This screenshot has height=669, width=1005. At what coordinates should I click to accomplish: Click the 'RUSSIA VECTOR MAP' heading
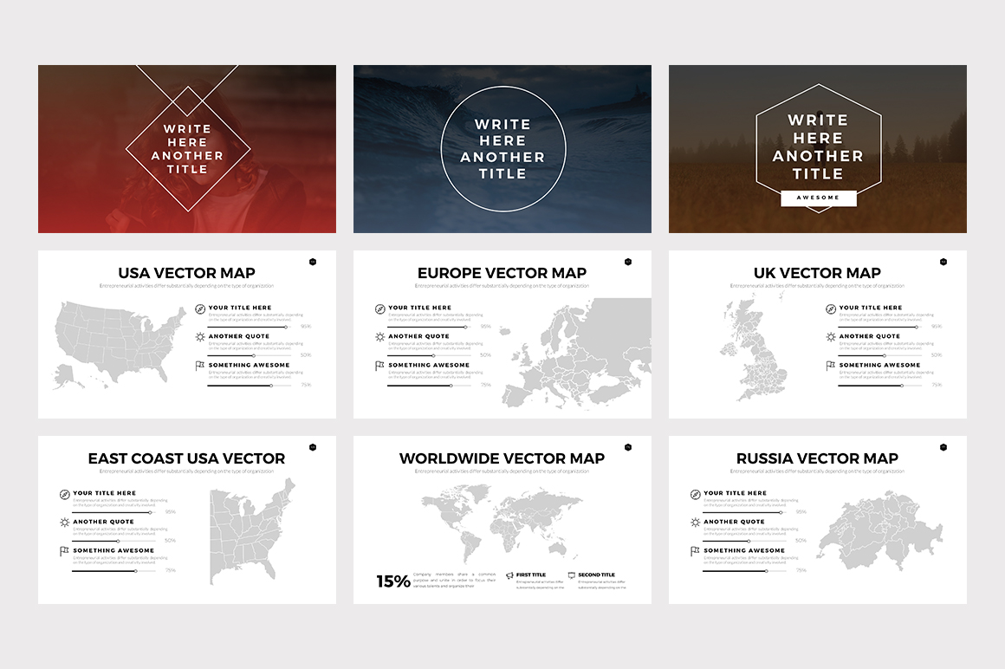(x=817, y=458)
